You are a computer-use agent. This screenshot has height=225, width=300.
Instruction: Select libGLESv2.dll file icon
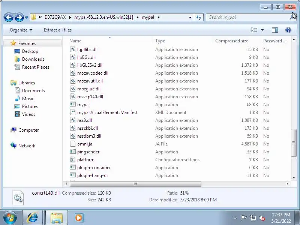point(73,65)
